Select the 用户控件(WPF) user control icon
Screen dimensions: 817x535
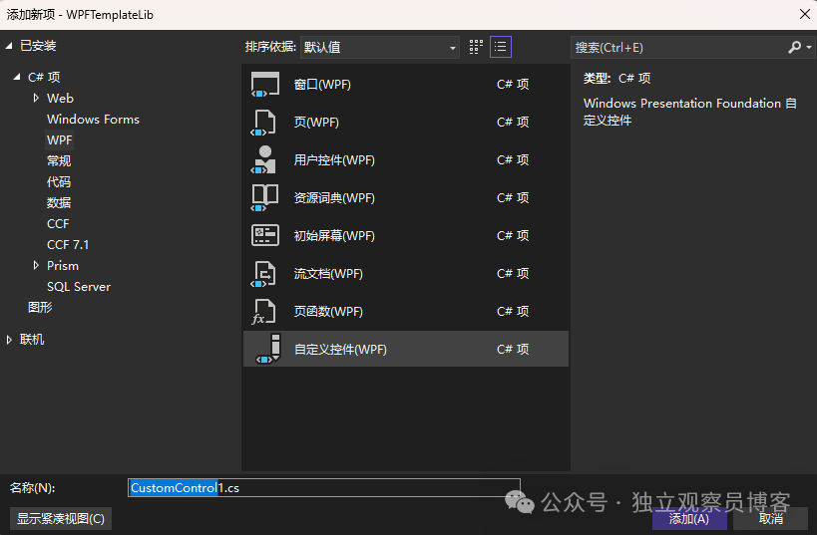pos(264,159)
